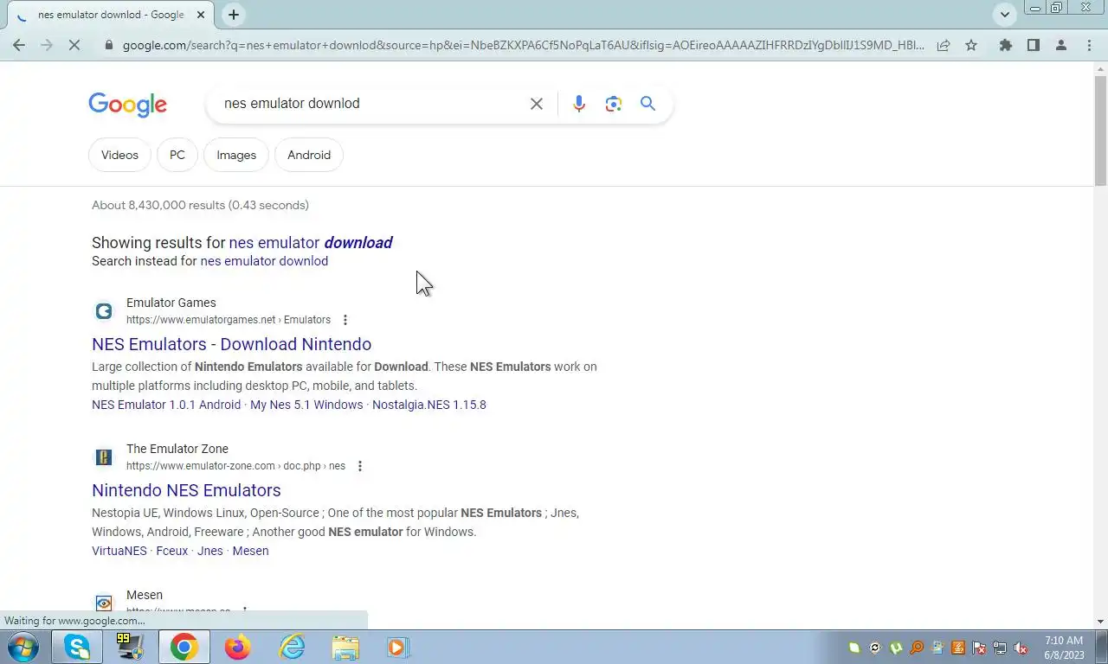Click the muted volume tray icon
The height and width of the screenshot is (664, 1108).
[x=1021, y=648]
